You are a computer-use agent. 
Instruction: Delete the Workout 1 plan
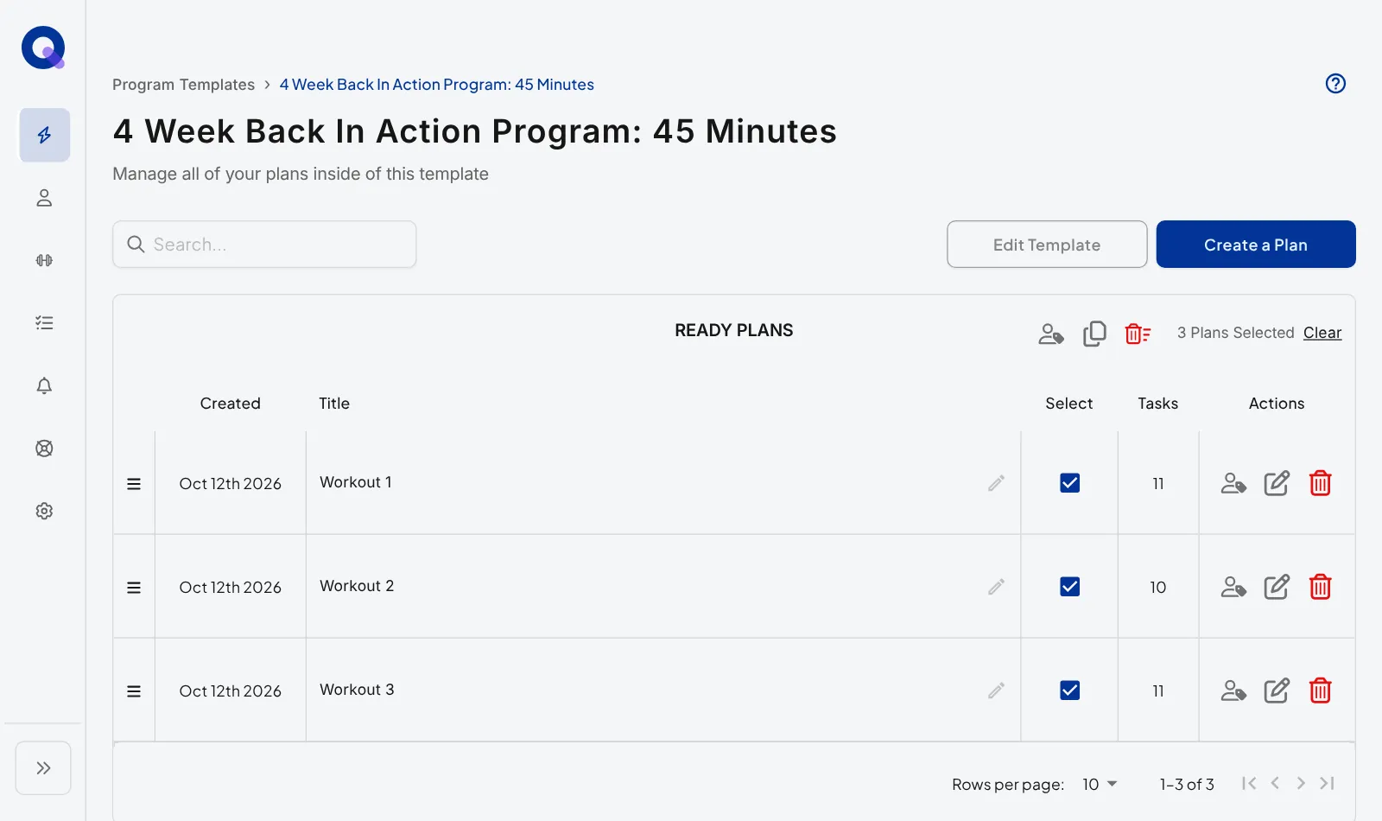pyautogui.click(x=1320, y=483)
